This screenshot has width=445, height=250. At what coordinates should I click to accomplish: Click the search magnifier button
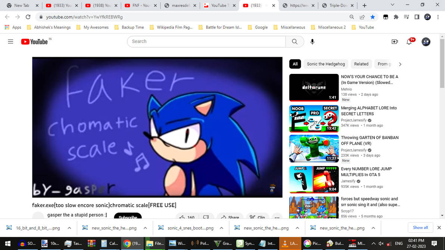[x=295, y=42]
